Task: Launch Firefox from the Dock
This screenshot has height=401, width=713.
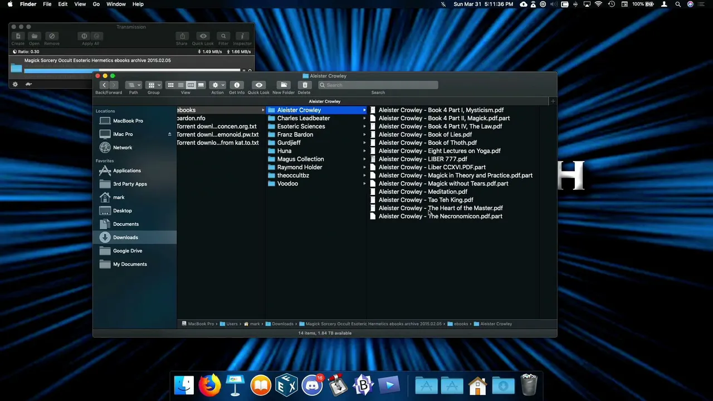Action: click(209, 385)
